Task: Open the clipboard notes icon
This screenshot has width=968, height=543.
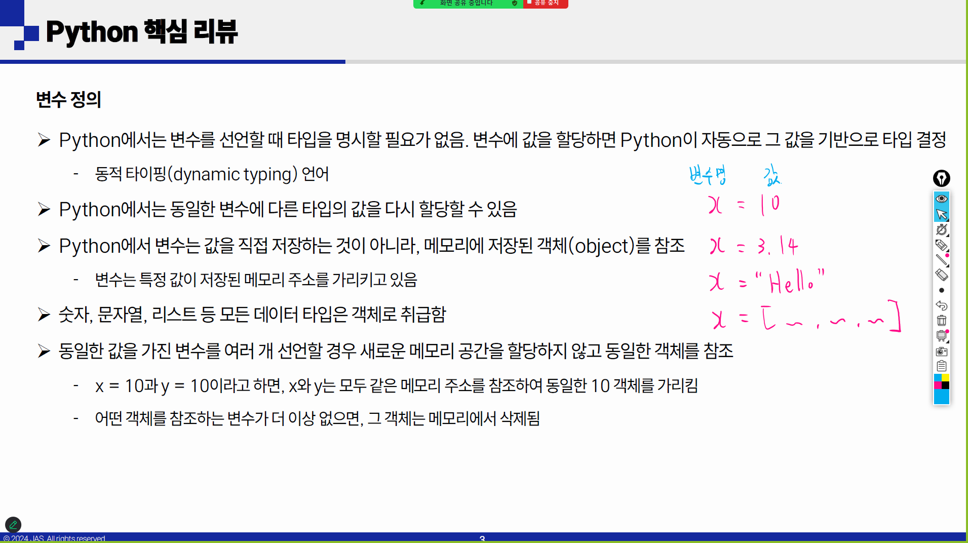Action: tap(941, 366)
